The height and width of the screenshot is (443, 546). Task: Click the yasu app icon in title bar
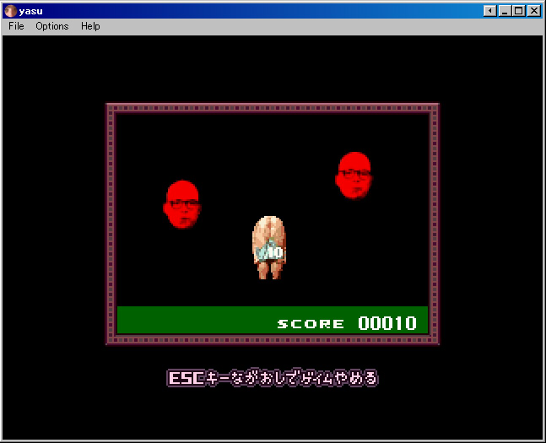(x=10, y=11)
